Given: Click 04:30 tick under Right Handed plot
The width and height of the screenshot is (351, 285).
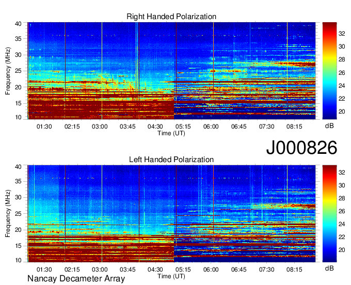Looking at the screenshot, I should pos(155,126).
